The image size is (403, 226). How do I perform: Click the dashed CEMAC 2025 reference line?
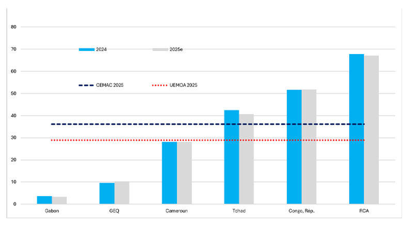[208, 124]
